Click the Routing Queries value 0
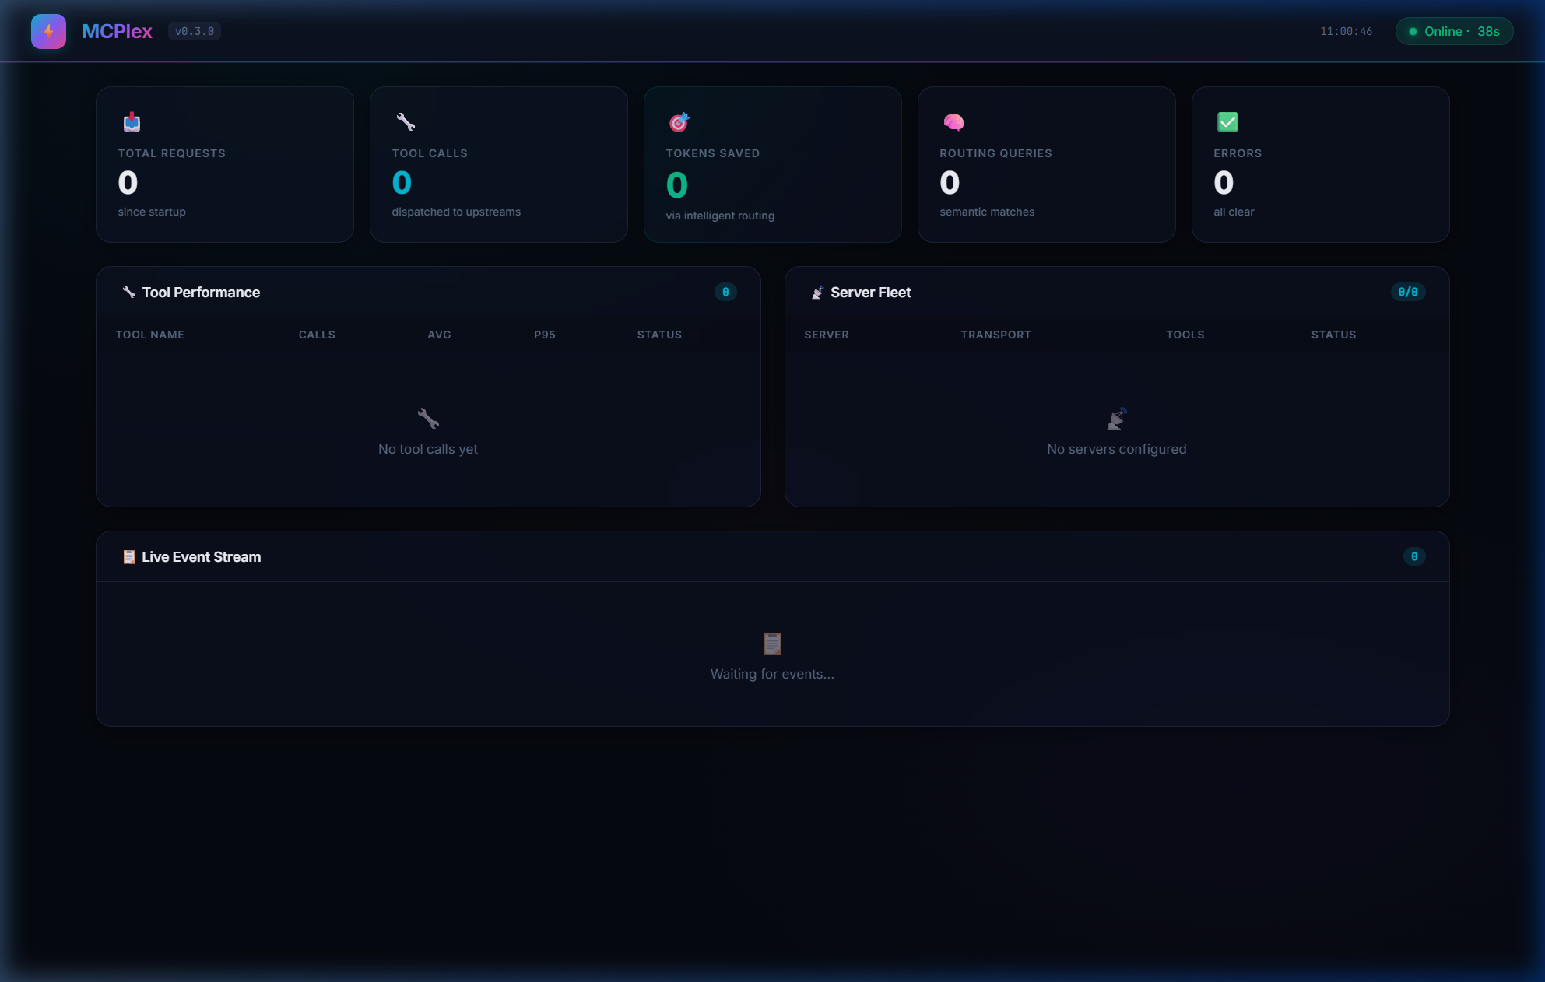 coord(950,183)
